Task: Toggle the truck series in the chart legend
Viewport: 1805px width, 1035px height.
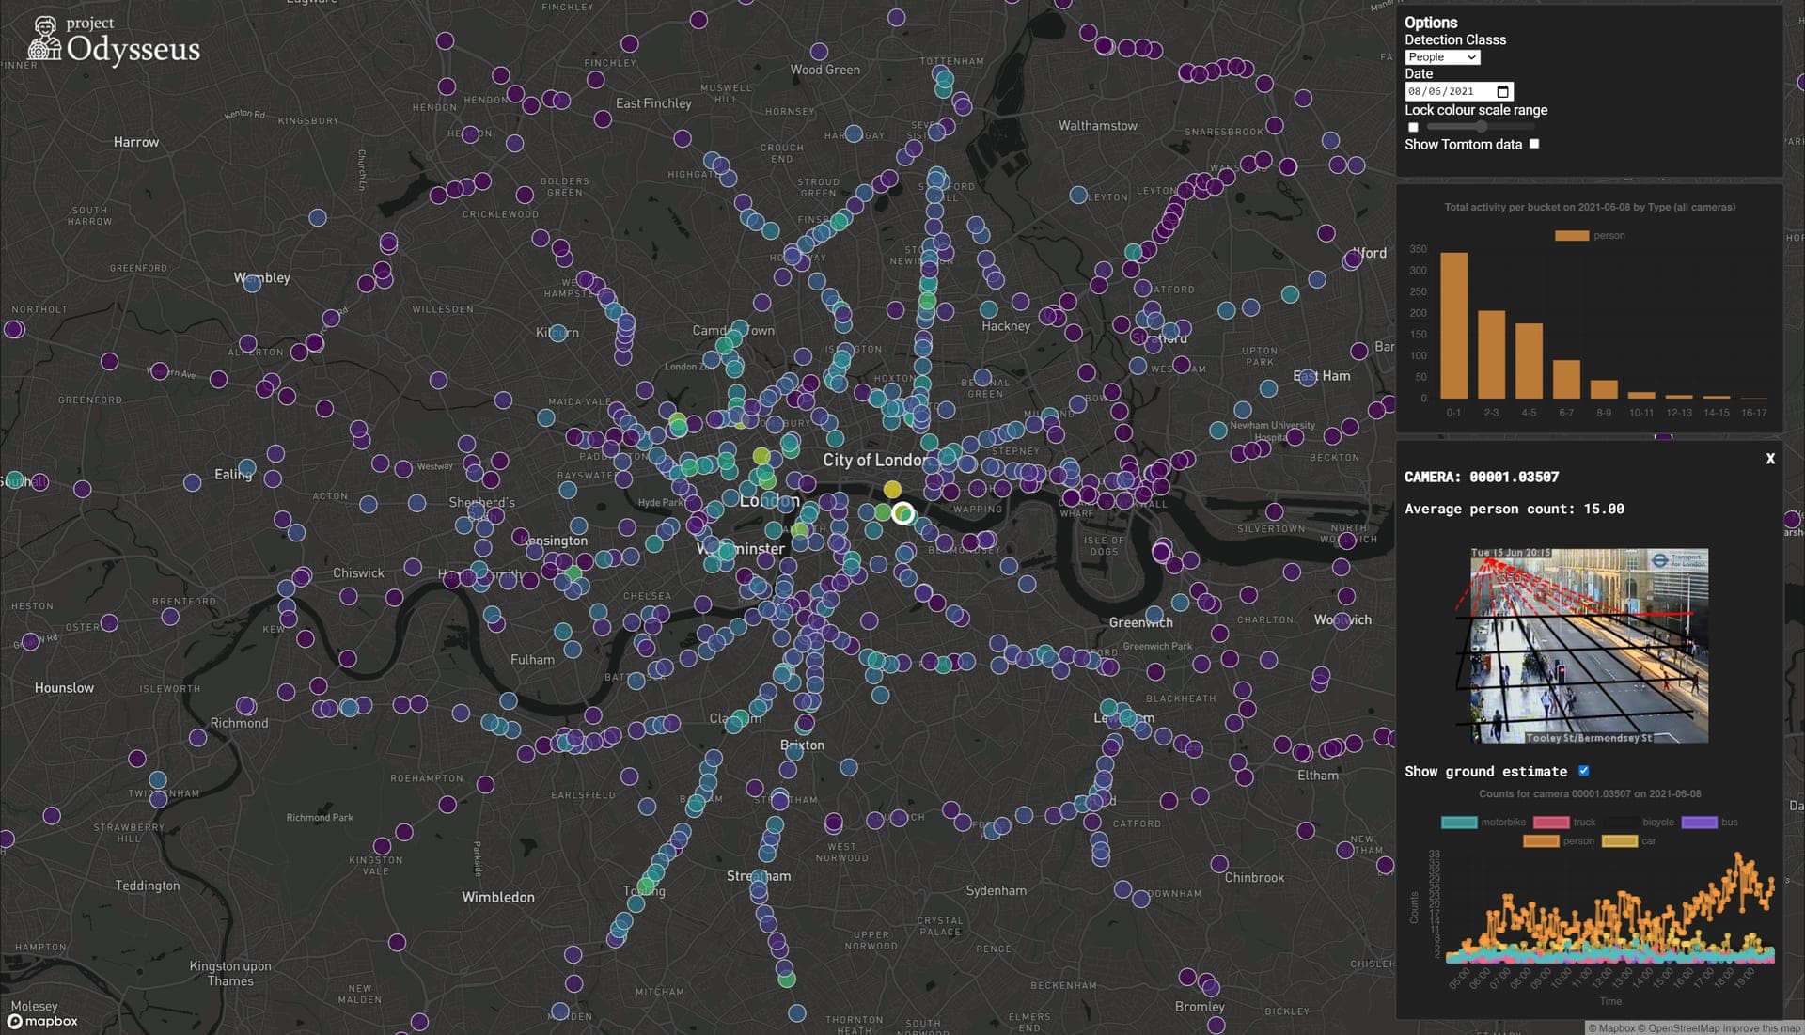Action: (1551, 823)
